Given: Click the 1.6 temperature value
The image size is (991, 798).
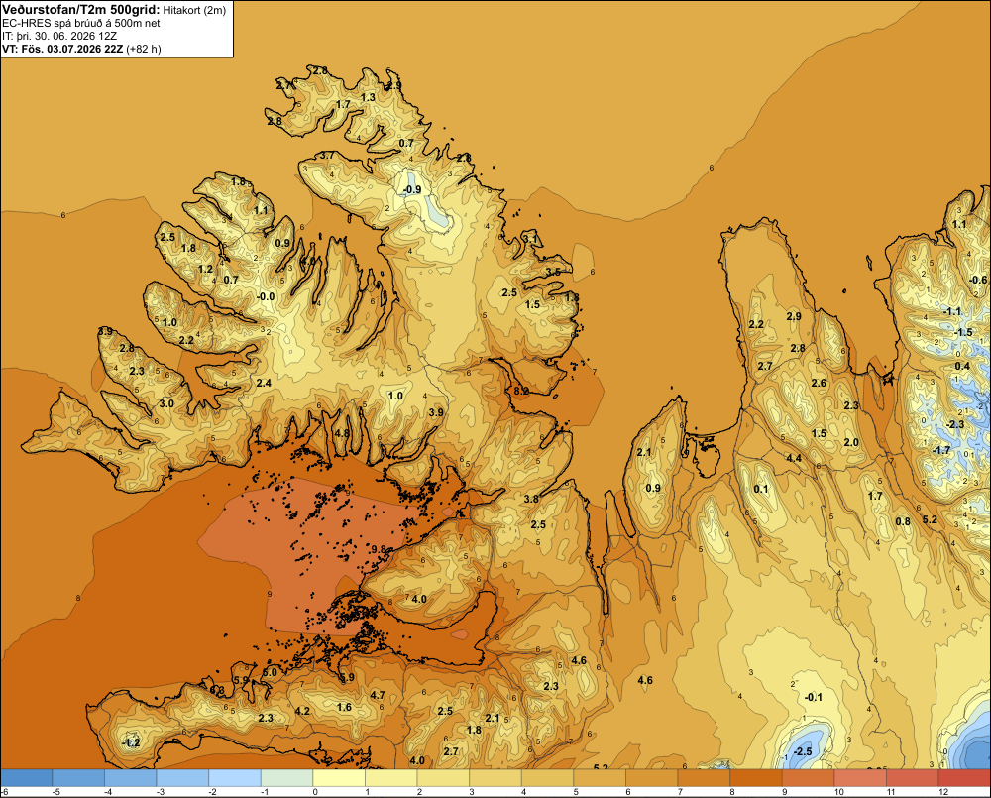Looking at the screenshot, I should 344,707.
